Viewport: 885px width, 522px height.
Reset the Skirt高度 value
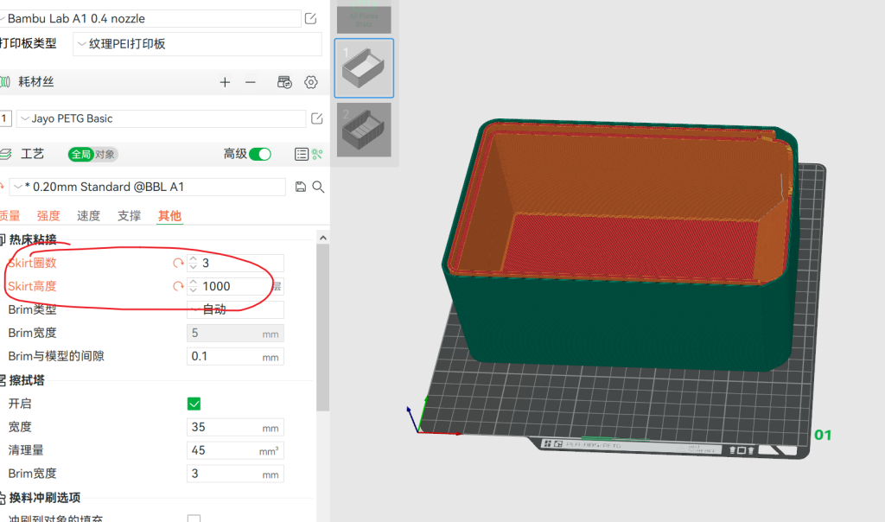178,287
